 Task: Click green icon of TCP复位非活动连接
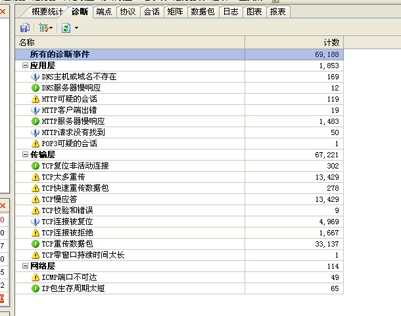[x=35, y=166]
